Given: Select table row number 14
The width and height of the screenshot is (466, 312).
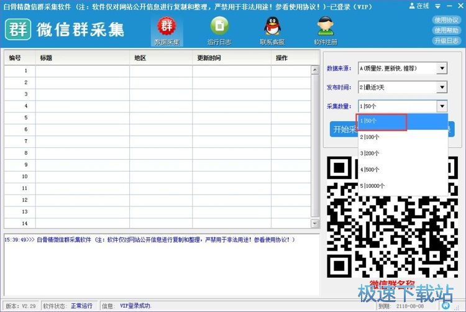Looking at the screenshot, I should pos(158,224).
